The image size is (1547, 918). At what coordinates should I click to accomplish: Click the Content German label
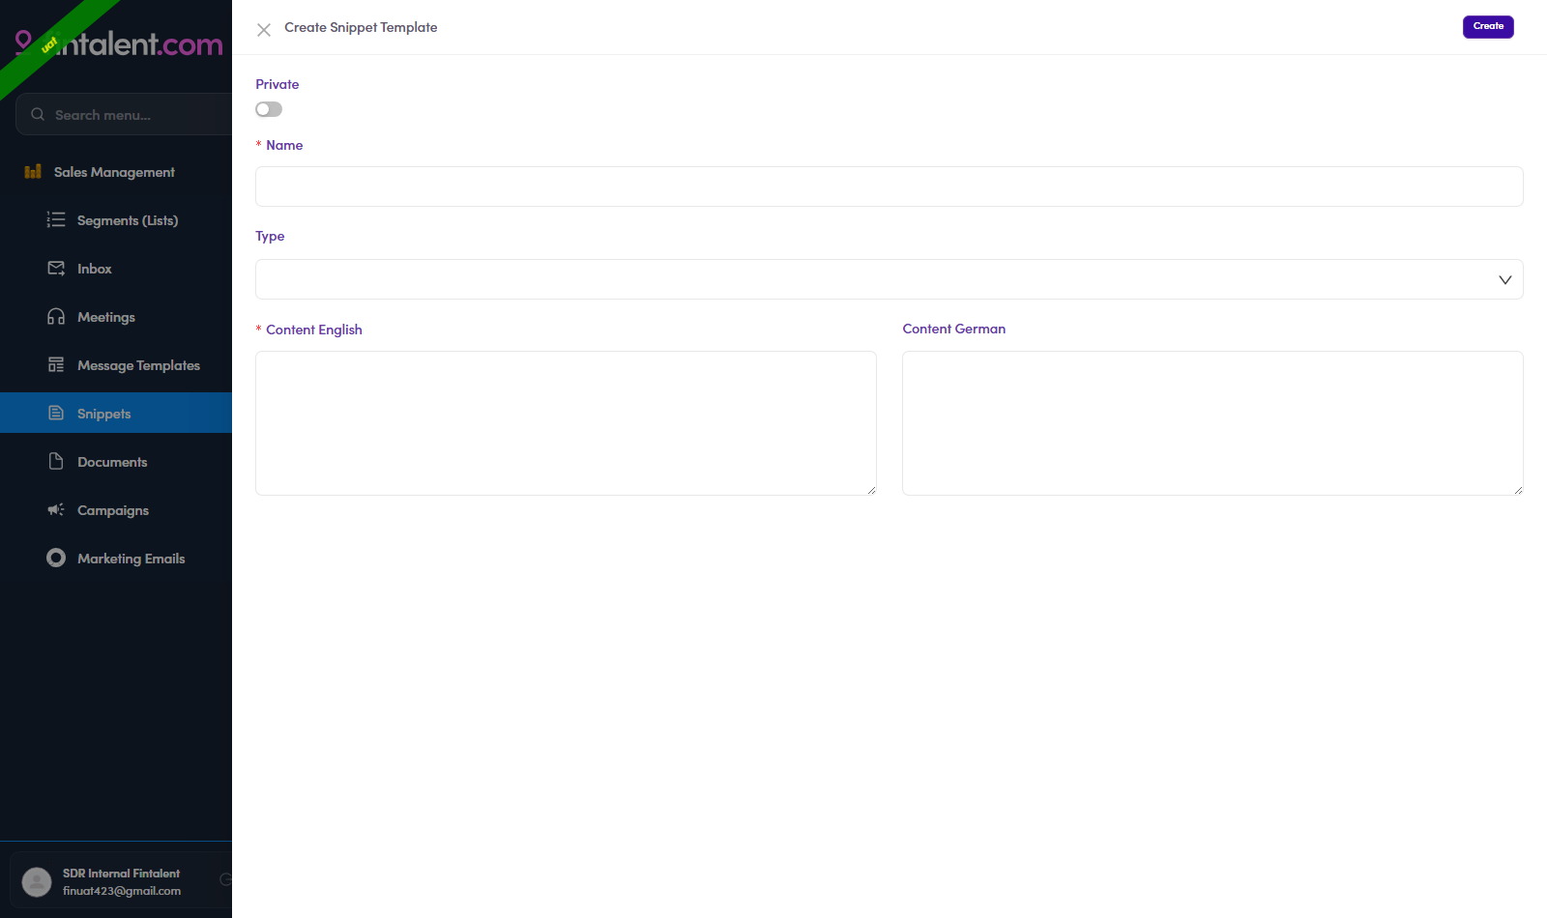tap(954, 329)
